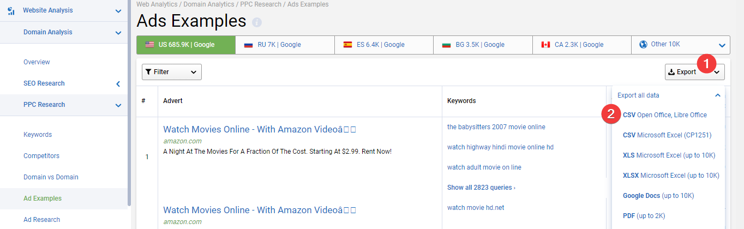Click the Export button label
This screenshot has width=744, height=229.
[686, 72]
